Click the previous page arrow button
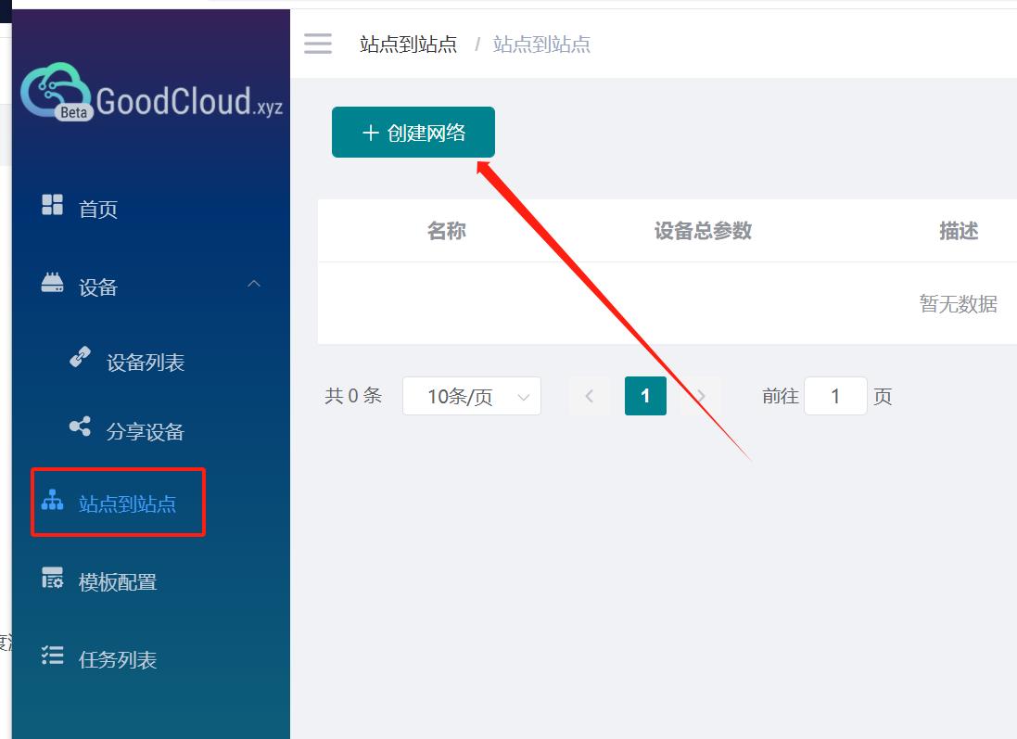Viewport: 1017px width, 739px height. coord(589,396)
